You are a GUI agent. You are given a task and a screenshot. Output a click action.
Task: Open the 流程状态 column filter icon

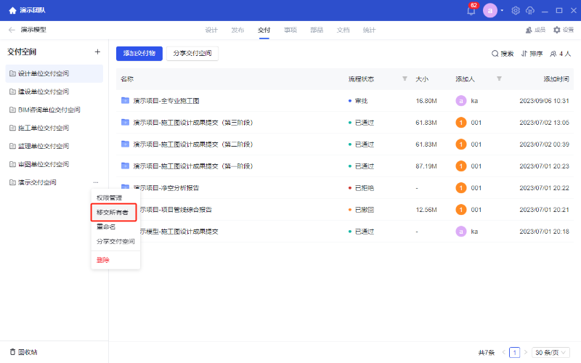coord(405,78)
